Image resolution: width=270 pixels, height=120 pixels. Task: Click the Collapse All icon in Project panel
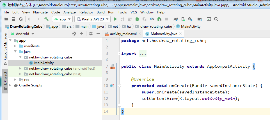(82, 34)
